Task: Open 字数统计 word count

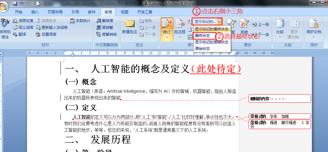Action: [x=80, y=21]
